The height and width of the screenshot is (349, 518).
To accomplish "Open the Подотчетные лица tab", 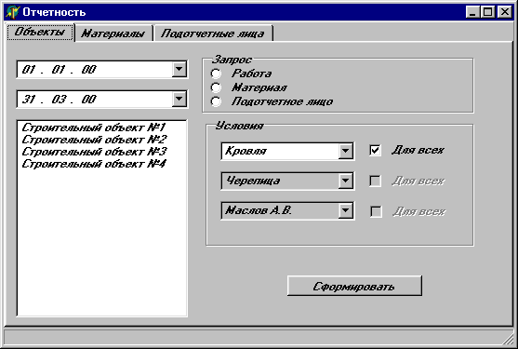I will click(213, 34).
